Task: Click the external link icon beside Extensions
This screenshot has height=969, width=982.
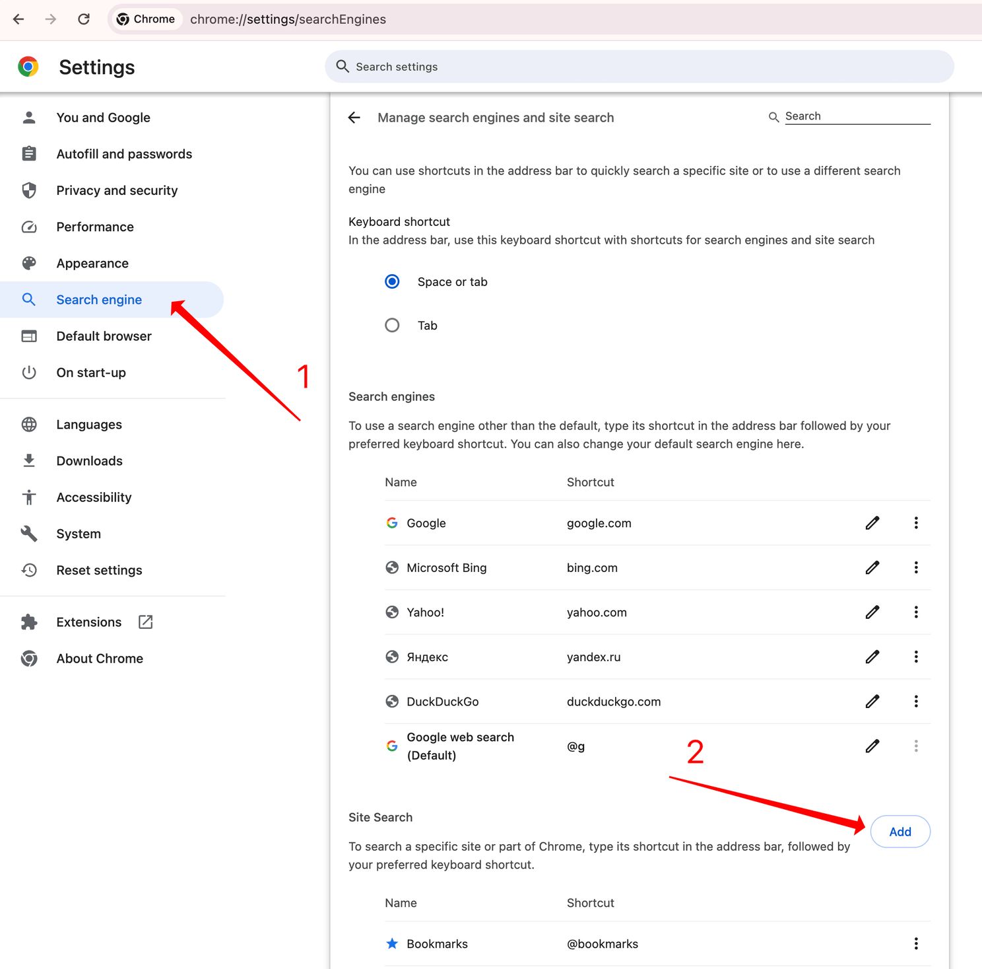Action: 146,622
